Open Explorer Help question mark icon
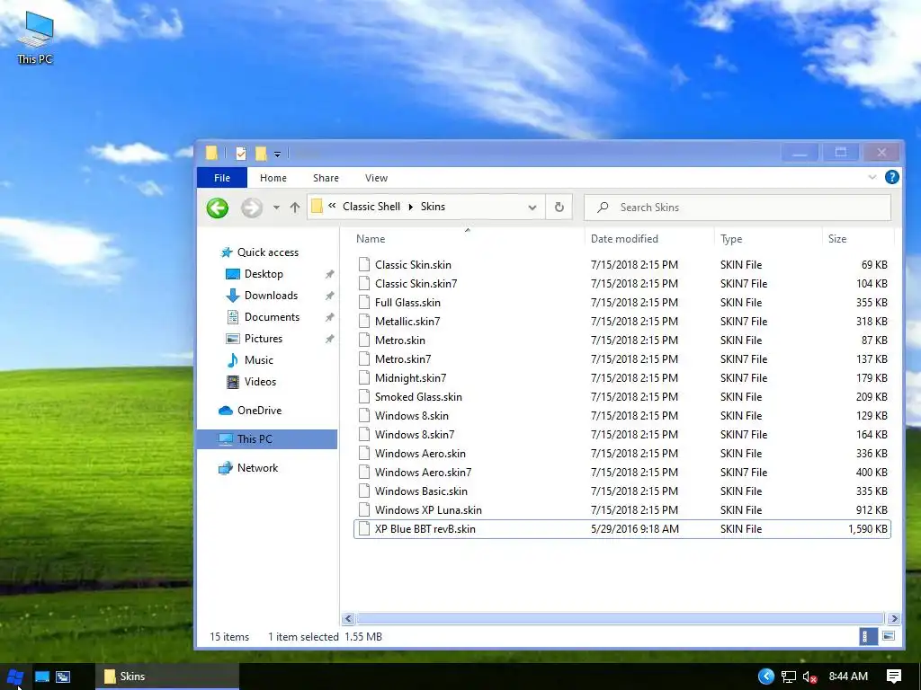The image size is (921, 690). (891, 177)
